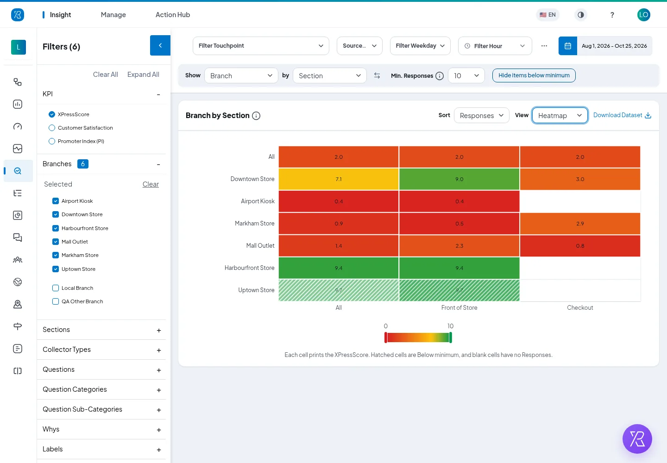Click the Min. Responses info icon
The width and height of the screenshot is (667, 463).
point(440,76)
